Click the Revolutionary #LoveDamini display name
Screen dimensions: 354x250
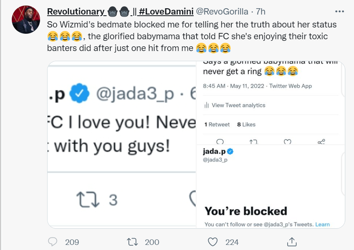tap(120, 11)
